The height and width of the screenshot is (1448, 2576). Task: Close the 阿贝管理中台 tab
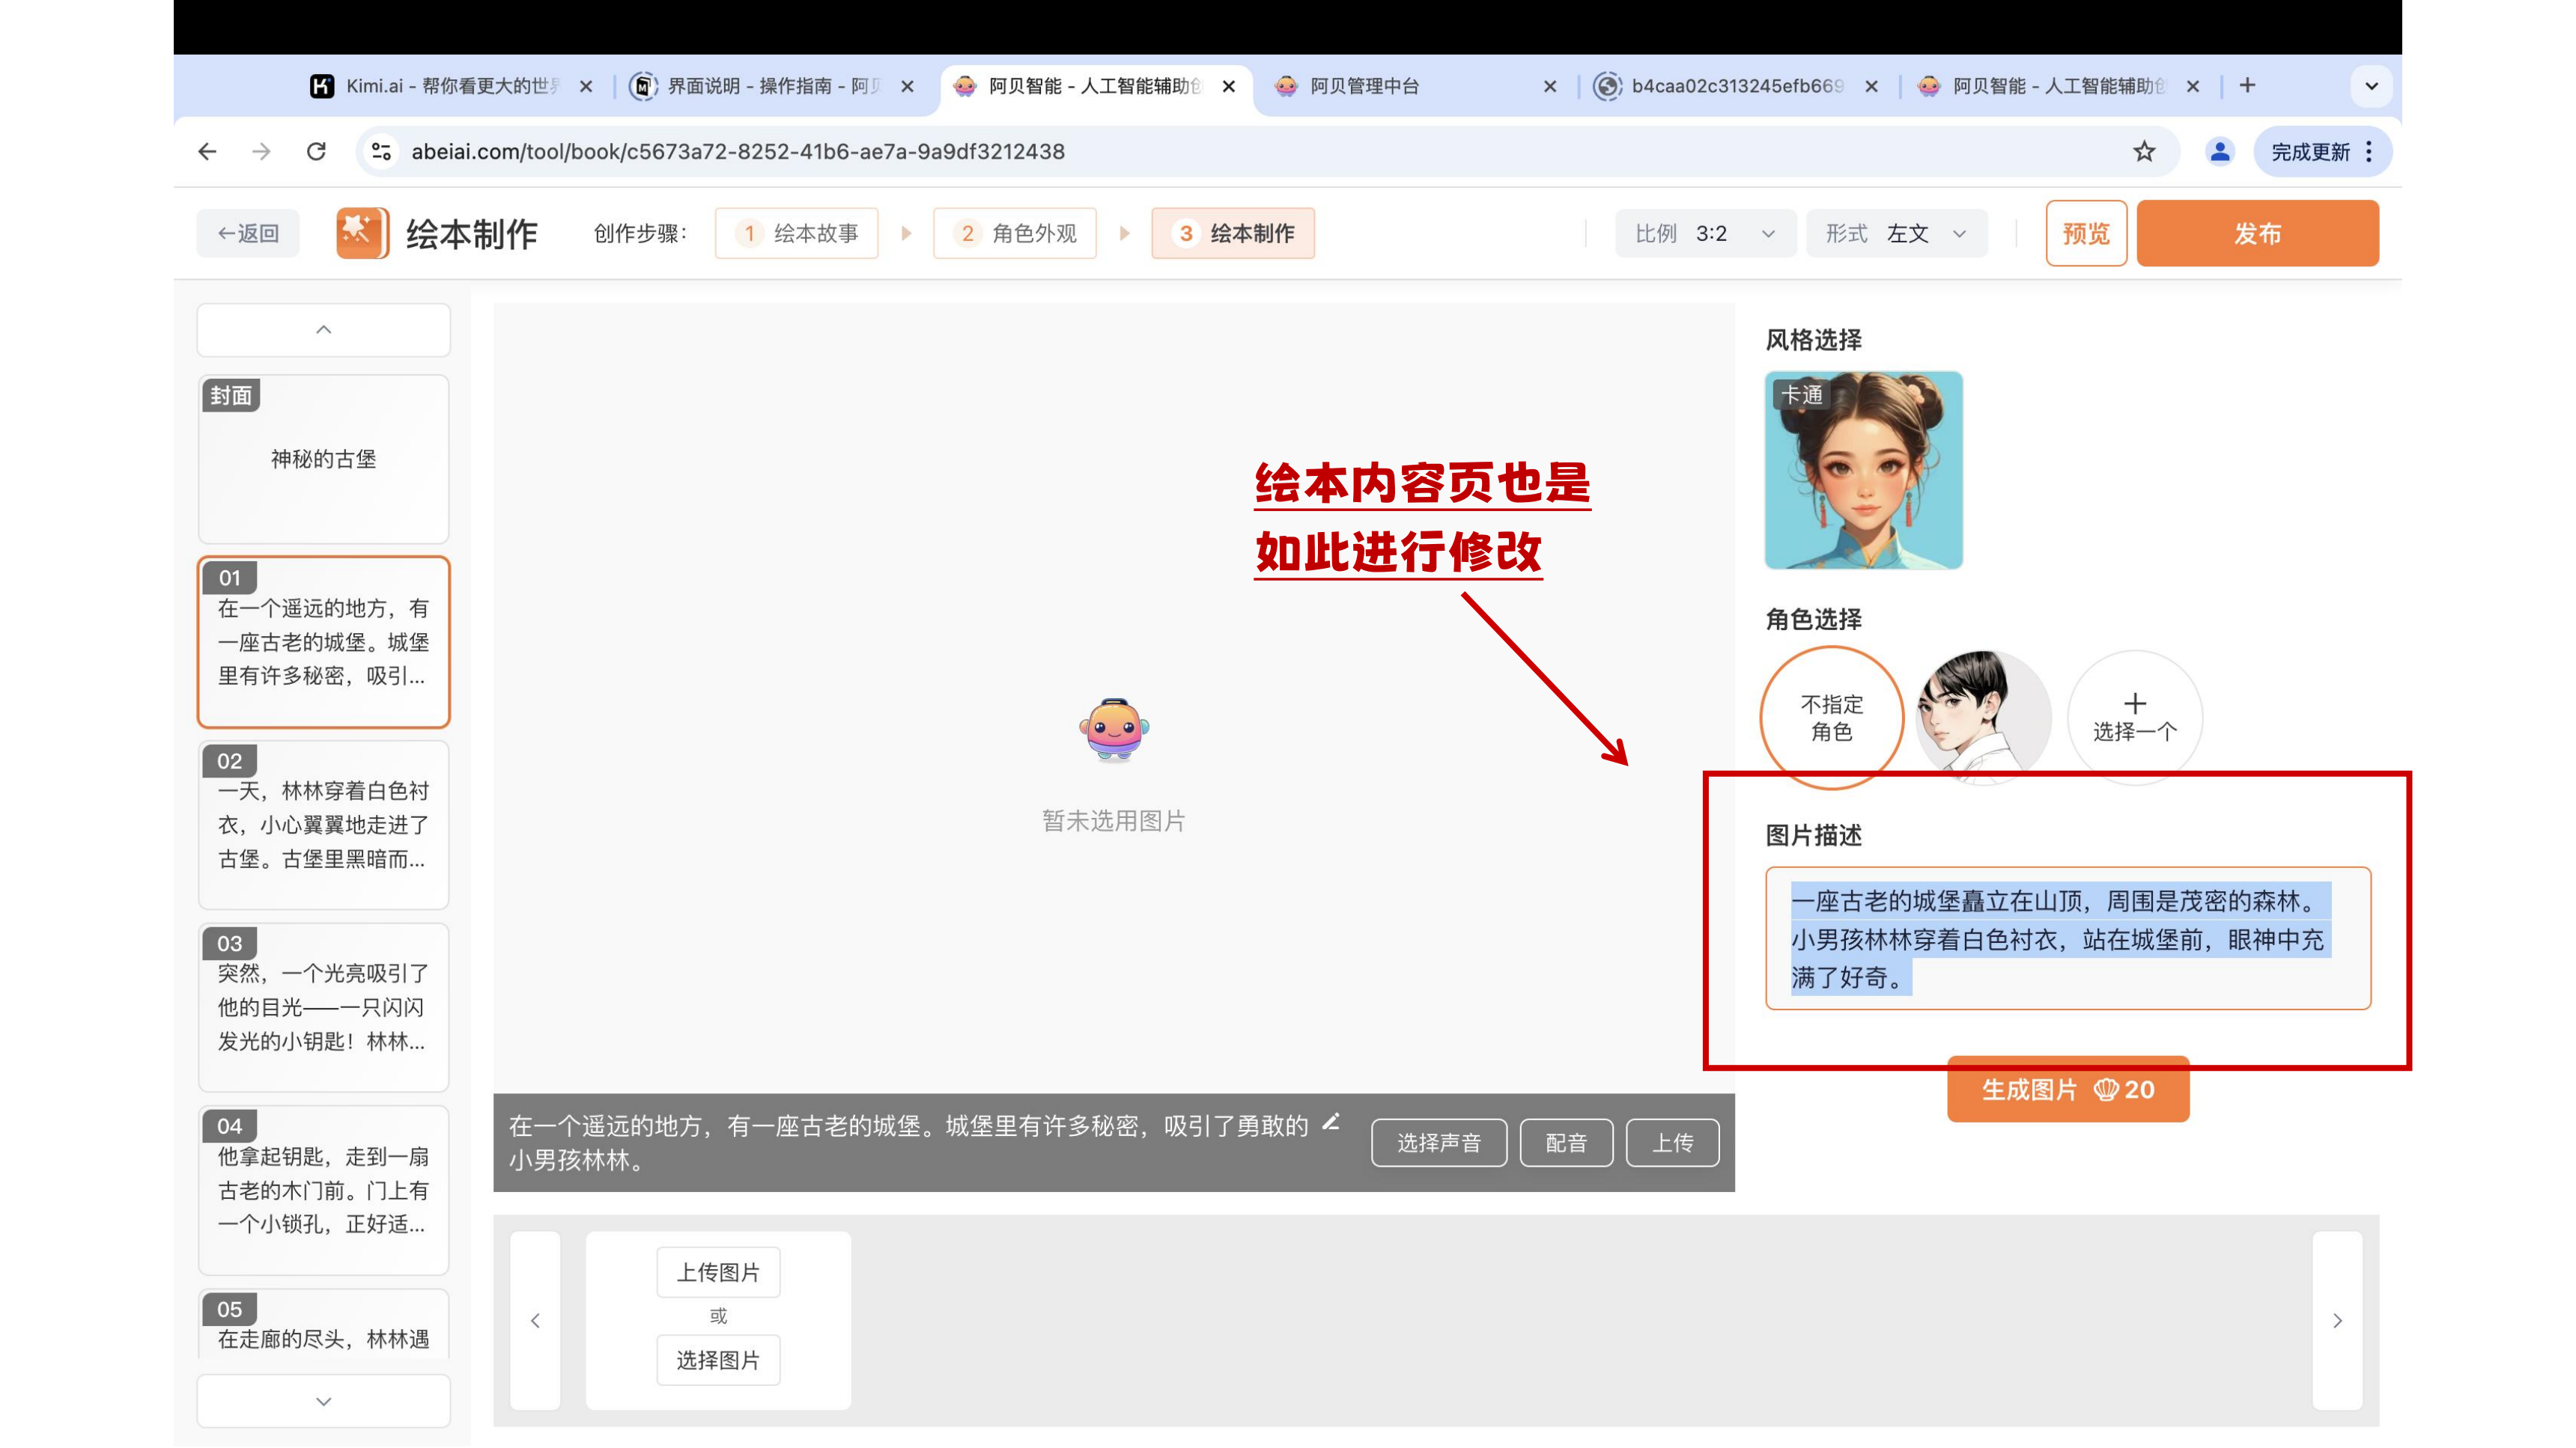(x=1550, y=86)
